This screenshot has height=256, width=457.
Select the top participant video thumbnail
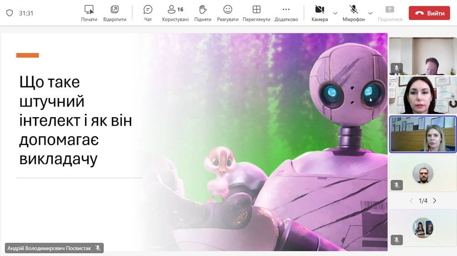pos(423,56)
